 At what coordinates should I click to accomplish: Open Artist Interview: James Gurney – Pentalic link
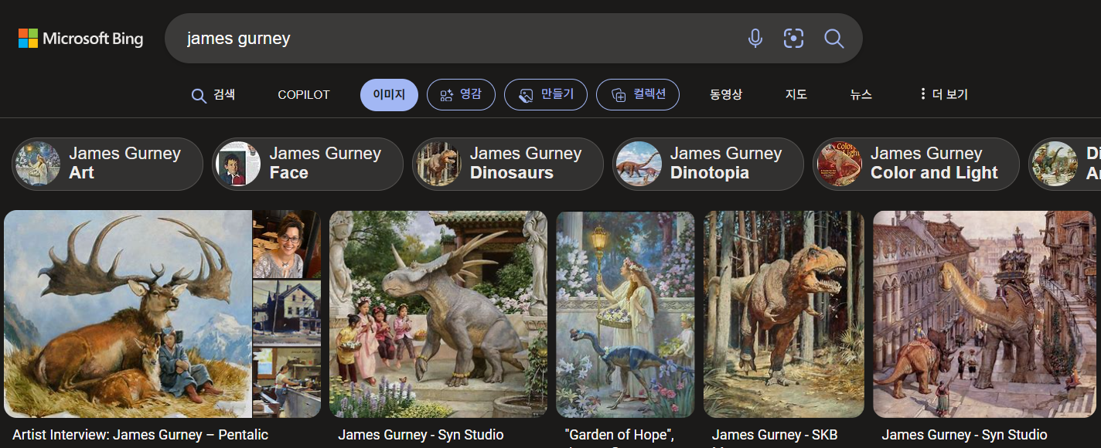tap(140, 435)
